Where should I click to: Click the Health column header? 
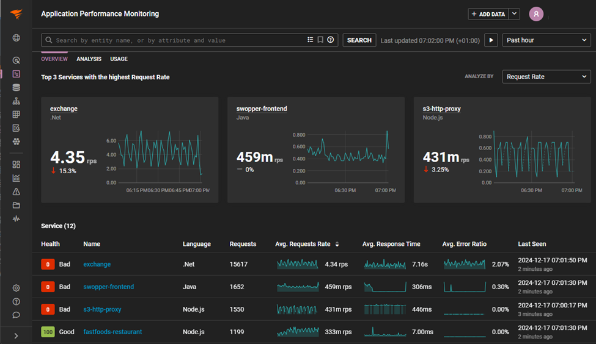pyautogui.click(x=50, y=244)
